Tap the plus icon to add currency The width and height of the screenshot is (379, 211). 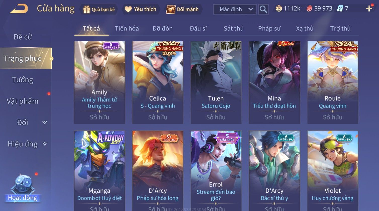(x=369, y=9)
